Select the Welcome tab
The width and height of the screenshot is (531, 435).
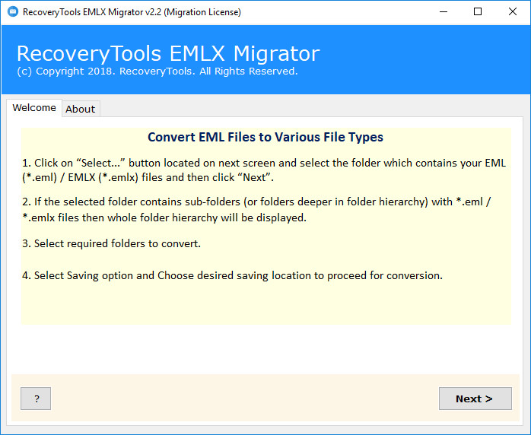(x=34, y=108)
